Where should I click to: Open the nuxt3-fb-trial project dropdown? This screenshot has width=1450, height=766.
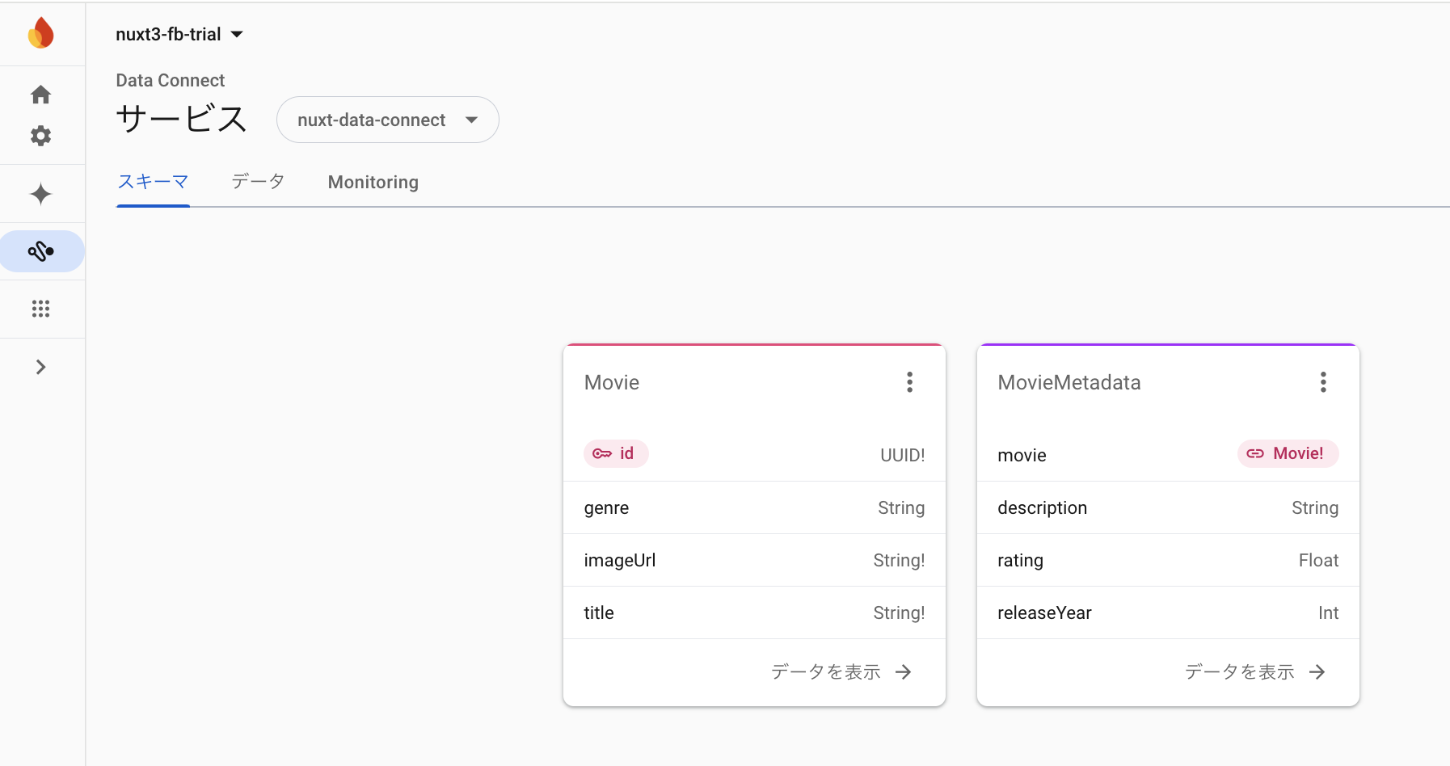[179, 34]
